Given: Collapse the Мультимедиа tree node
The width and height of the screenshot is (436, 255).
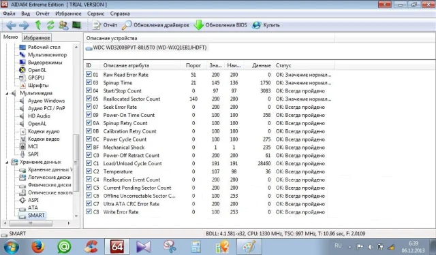Looking at the screenshot, I should click(7, 94).
